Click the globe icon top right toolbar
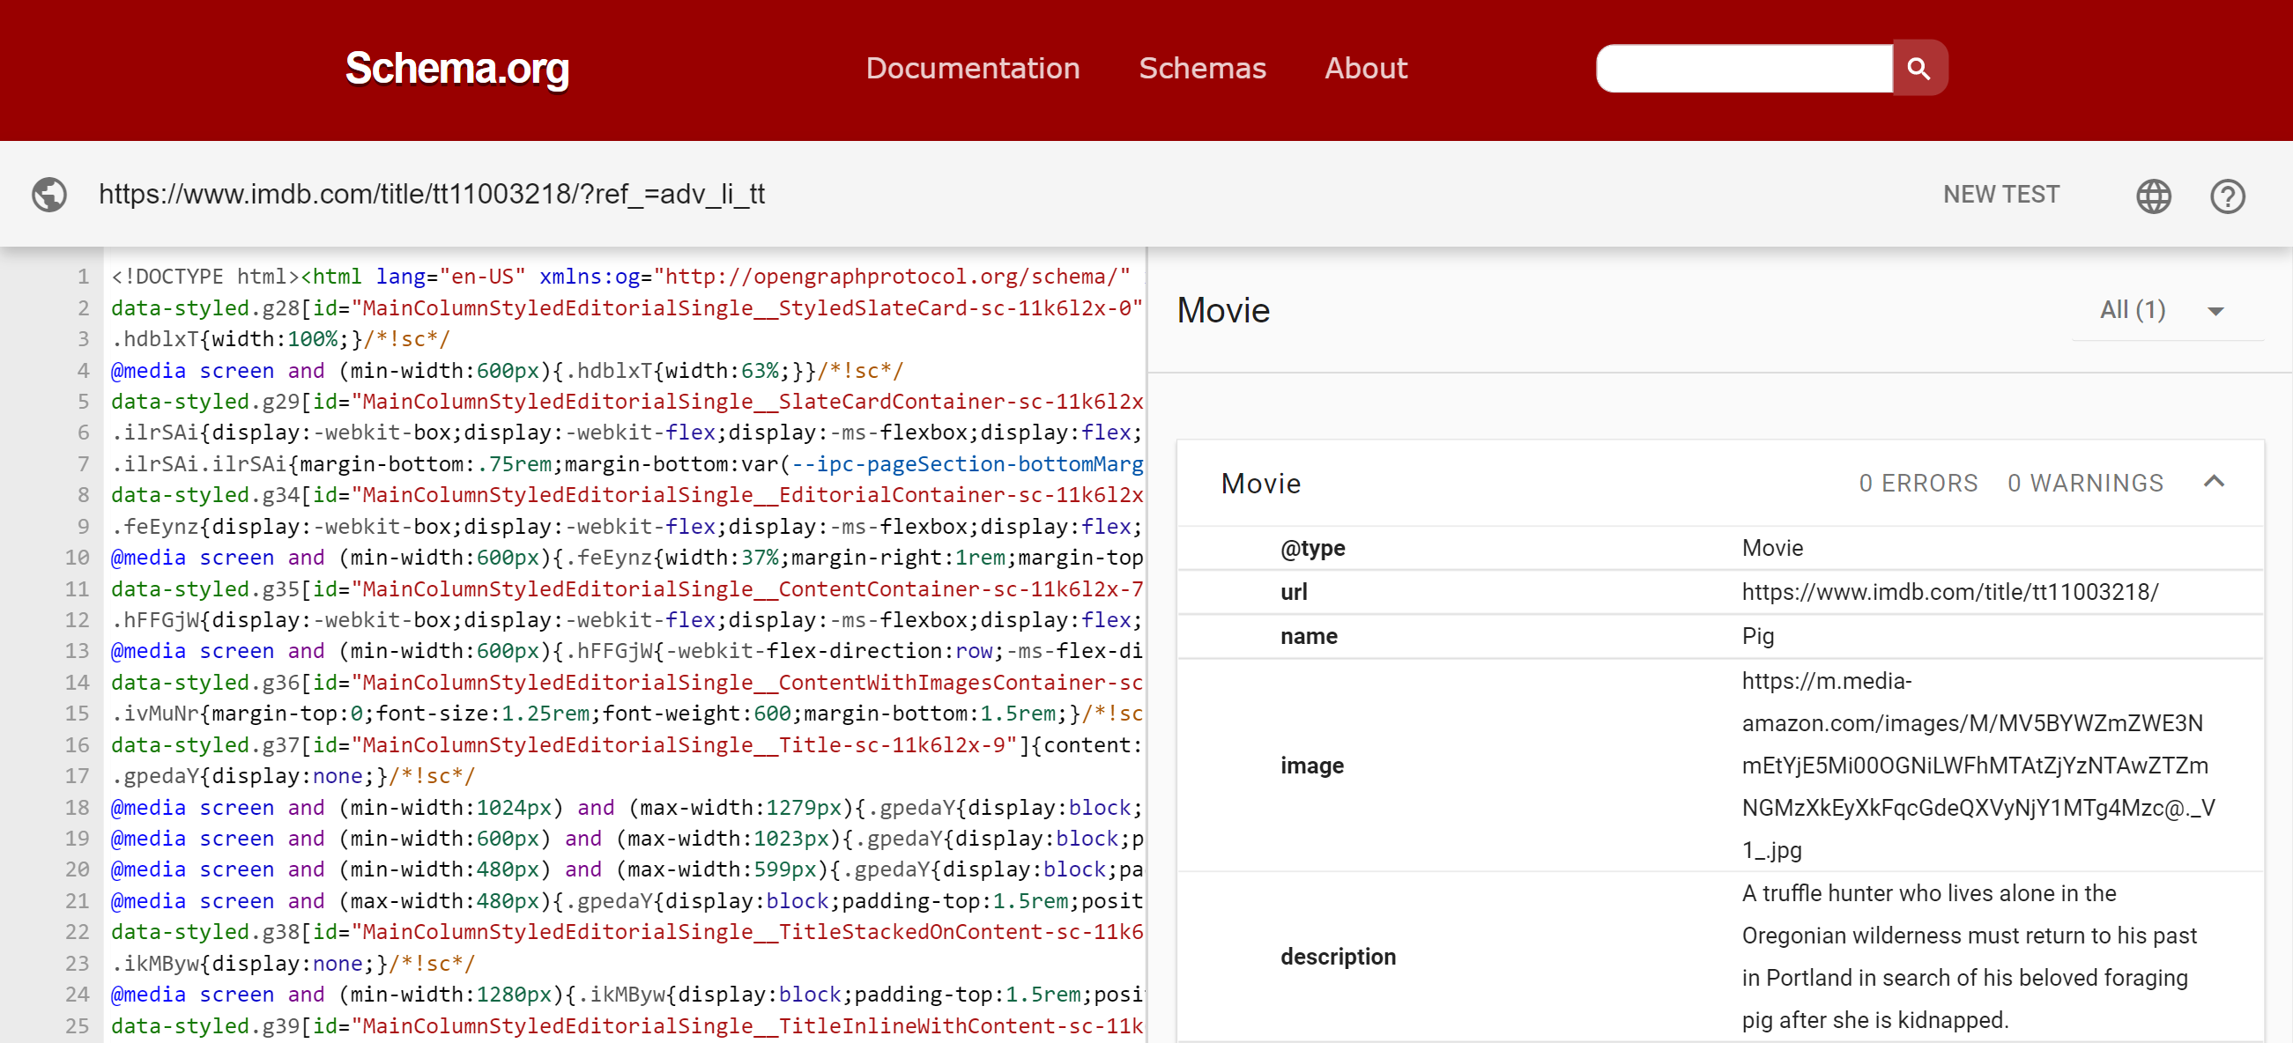This screenshot has width=2293, height=1043. click(2157, 195)
